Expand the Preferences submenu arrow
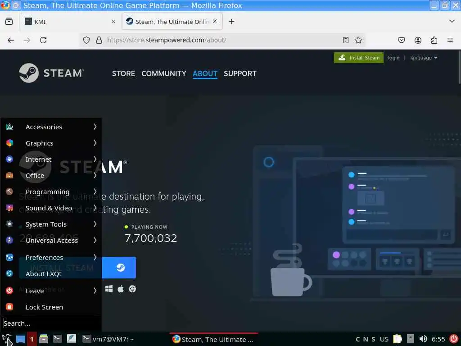This screenshot has height=346, width=461. point(95,257)
